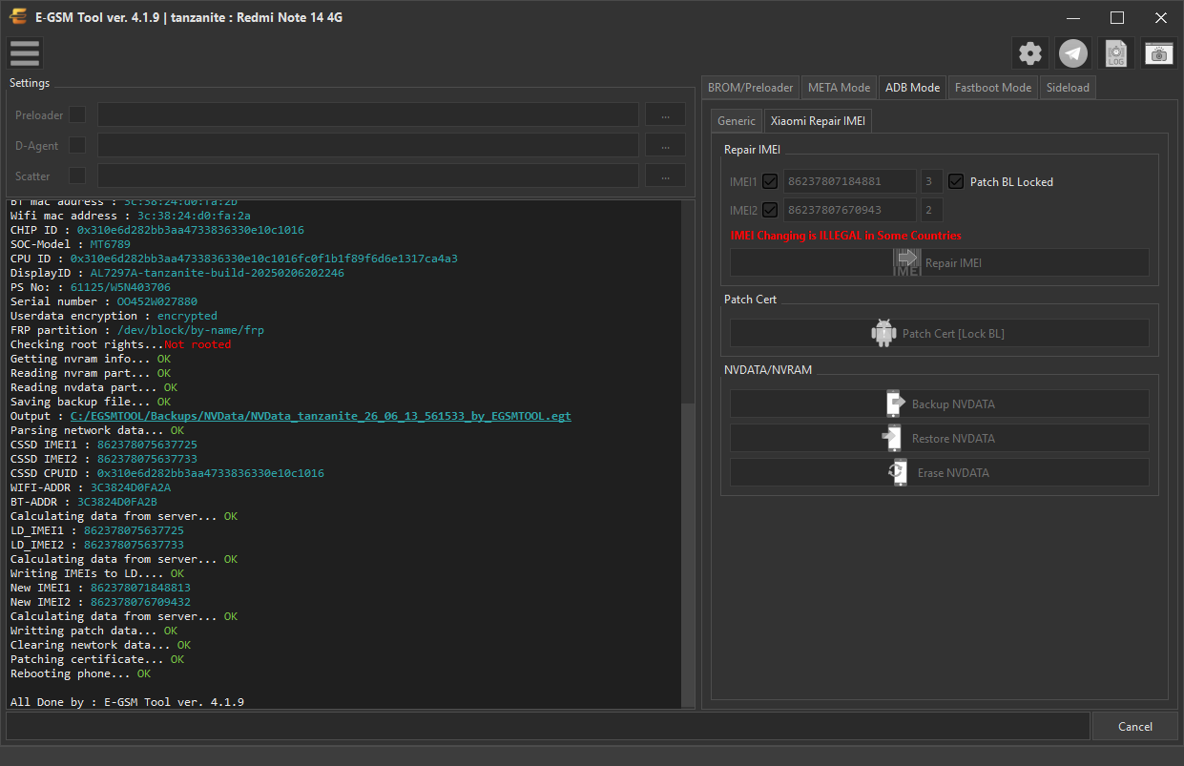Viewport: 1184px width, 766px height.
Task: Toggle the Patch BL Locked checkbox
Action: pyautogui.click(x=956, y=181)
